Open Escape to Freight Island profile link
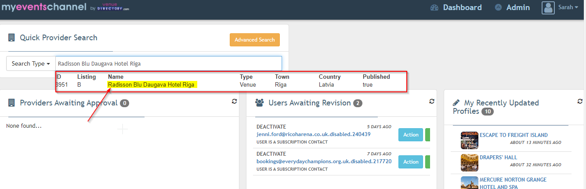This screenshot has width=586, height=189. pos(514,135)
